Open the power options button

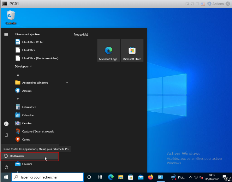[6, 167]
